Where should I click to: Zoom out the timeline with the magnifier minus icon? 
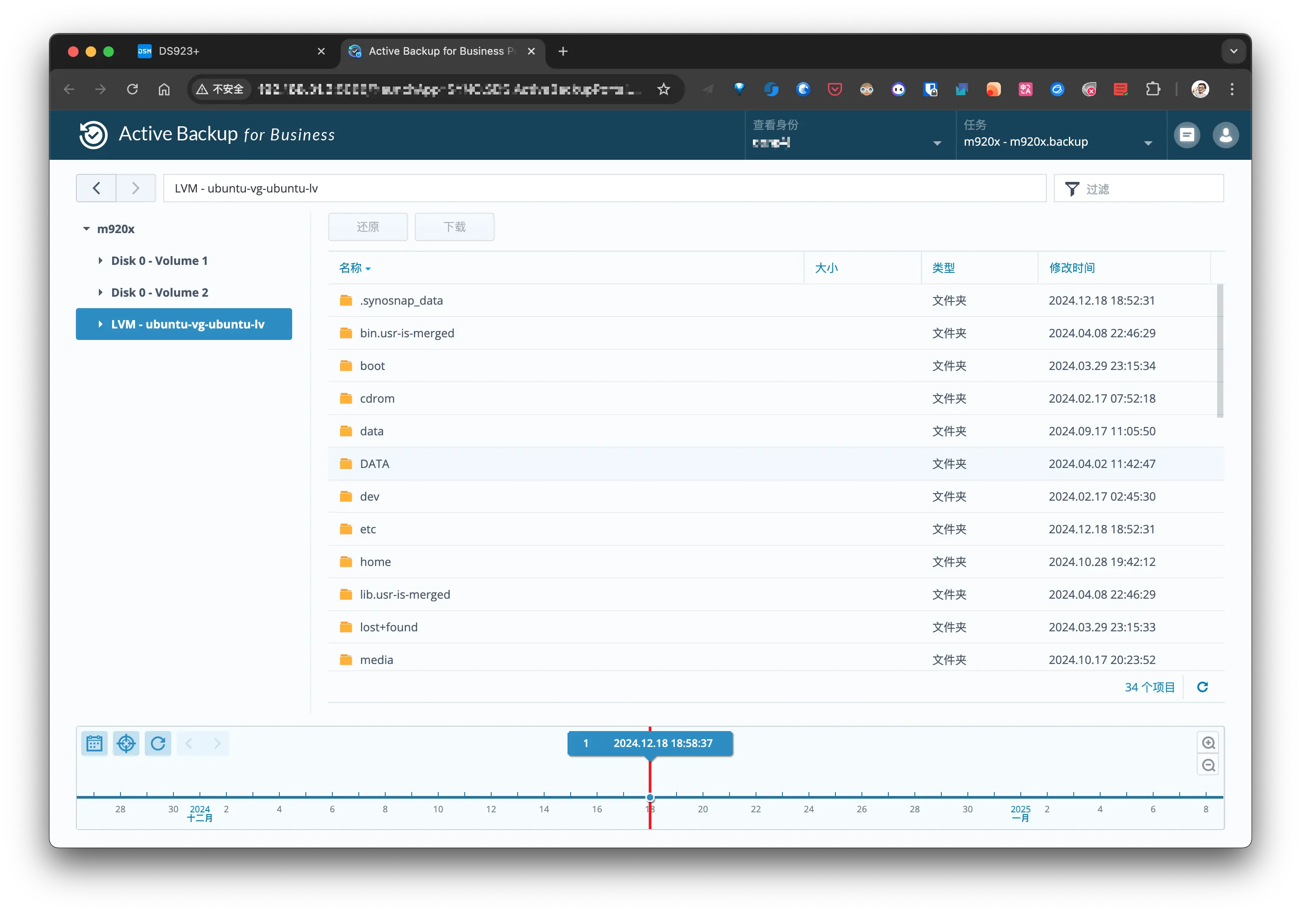1208,766
